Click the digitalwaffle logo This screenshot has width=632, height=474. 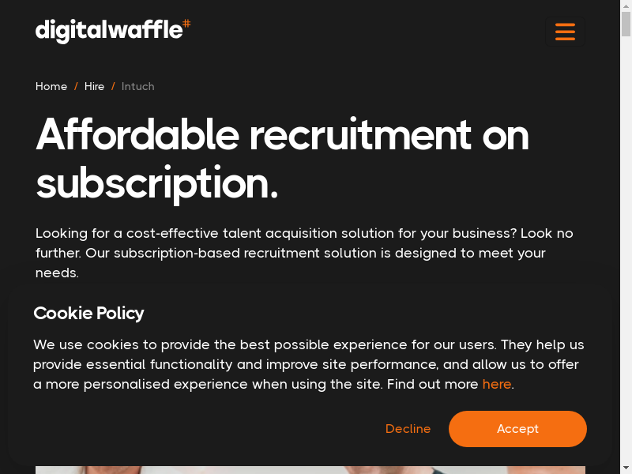(x=107, y=31)
